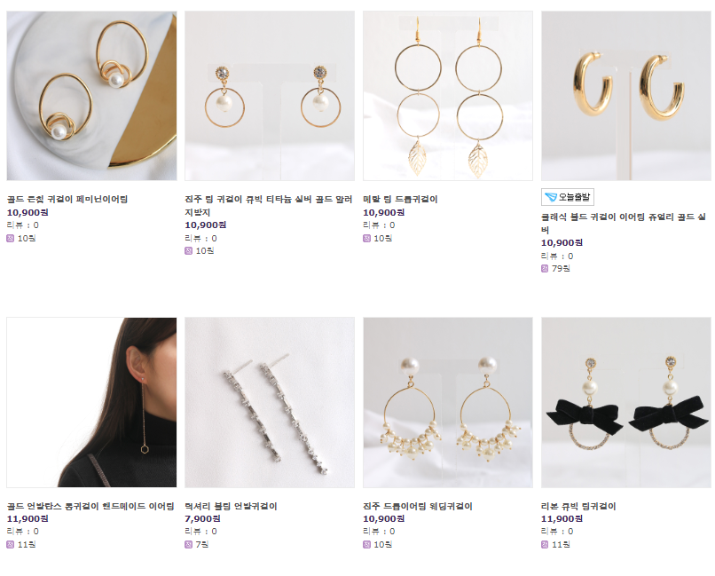Click points icon under first gold pearl earring
Viewport: 715px width, 576px height.
(11, 238)
